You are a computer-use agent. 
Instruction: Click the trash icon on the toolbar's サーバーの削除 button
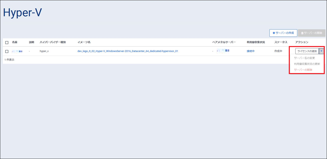(x=303, y=33)
